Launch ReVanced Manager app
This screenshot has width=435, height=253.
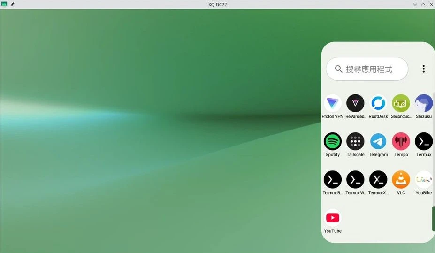(x=355, y=103)
